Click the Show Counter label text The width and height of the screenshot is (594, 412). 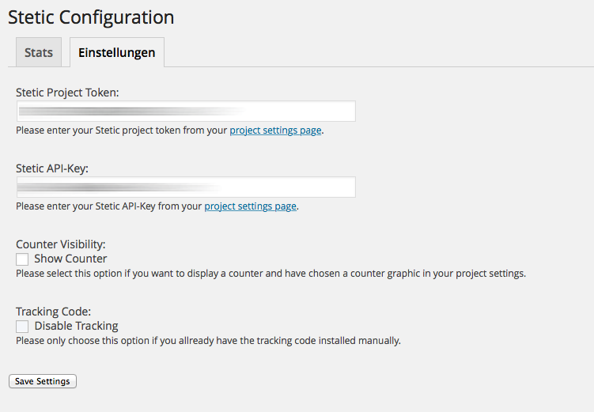70,259
